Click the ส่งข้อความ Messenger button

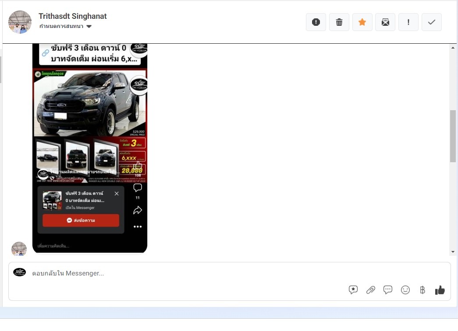point(81,220)
